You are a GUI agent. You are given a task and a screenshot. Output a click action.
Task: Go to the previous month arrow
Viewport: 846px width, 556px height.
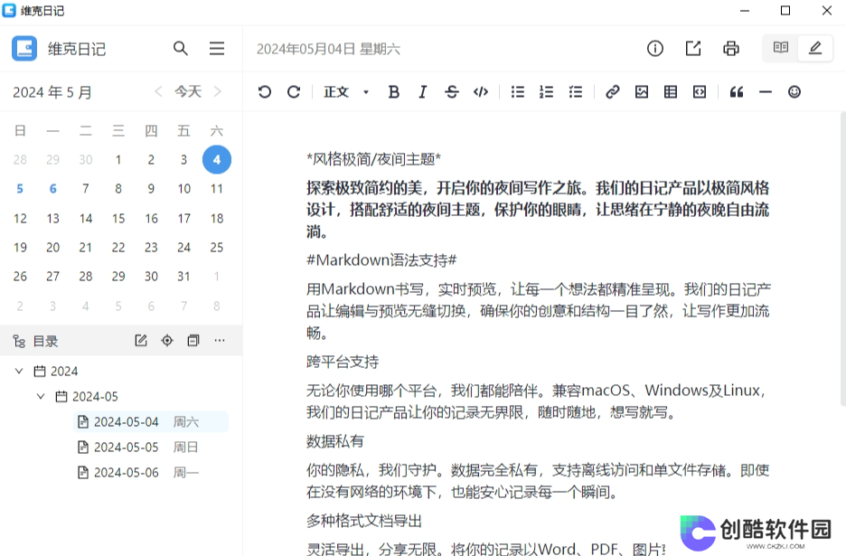(x=158, y=91)
